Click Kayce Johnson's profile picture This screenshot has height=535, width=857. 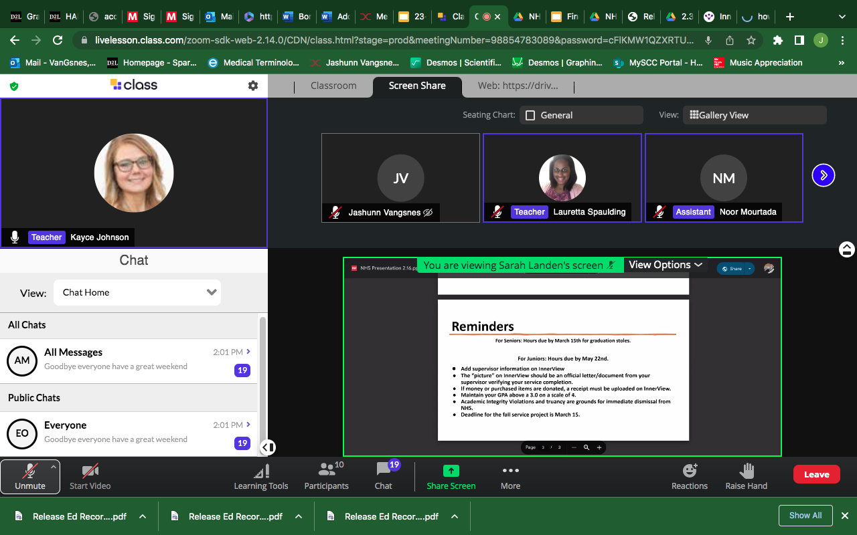pyautogui.click(x=134, y=173)
